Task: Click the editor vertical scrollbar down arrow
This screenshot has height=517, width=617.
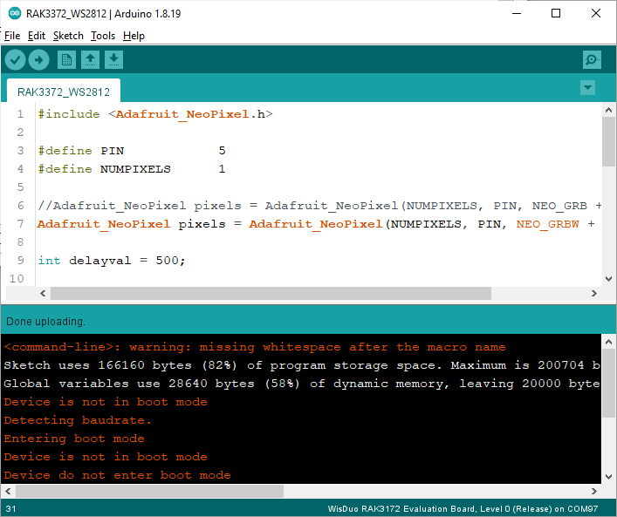Action: pyautogui.click(x=608, y=277)
